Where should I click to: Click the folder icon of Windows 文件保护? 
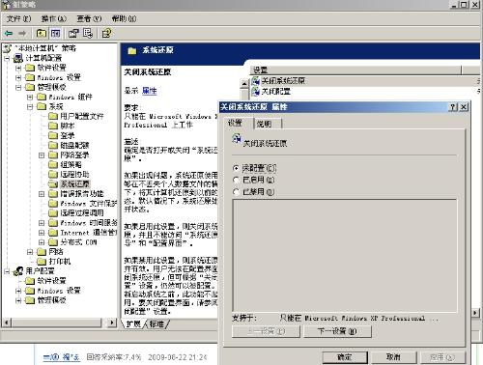[x=53, y=204]
